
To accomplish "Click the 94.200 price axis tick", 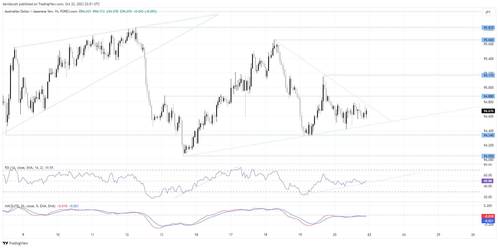I will (488, 145).
